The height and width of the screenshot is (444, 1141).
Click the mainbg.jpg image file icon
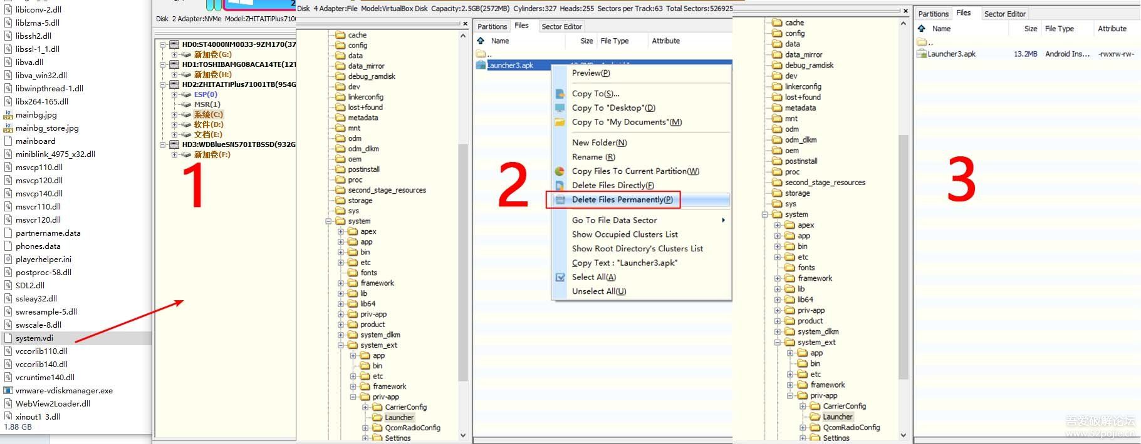(8, 115)
